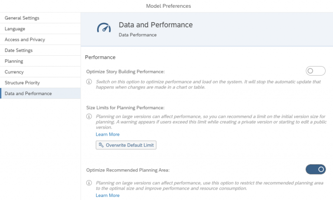Screen dimensions: 333x200
Task: Select Structure Priority in sidebar
Action: [40, 83]
